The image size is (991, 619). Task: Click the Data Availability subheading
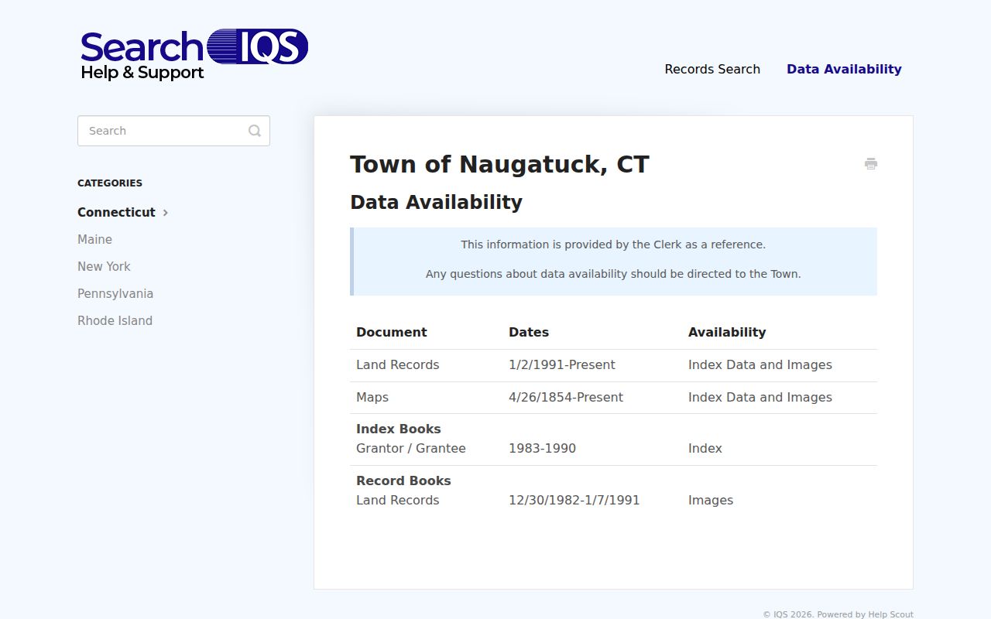[436, 202]
